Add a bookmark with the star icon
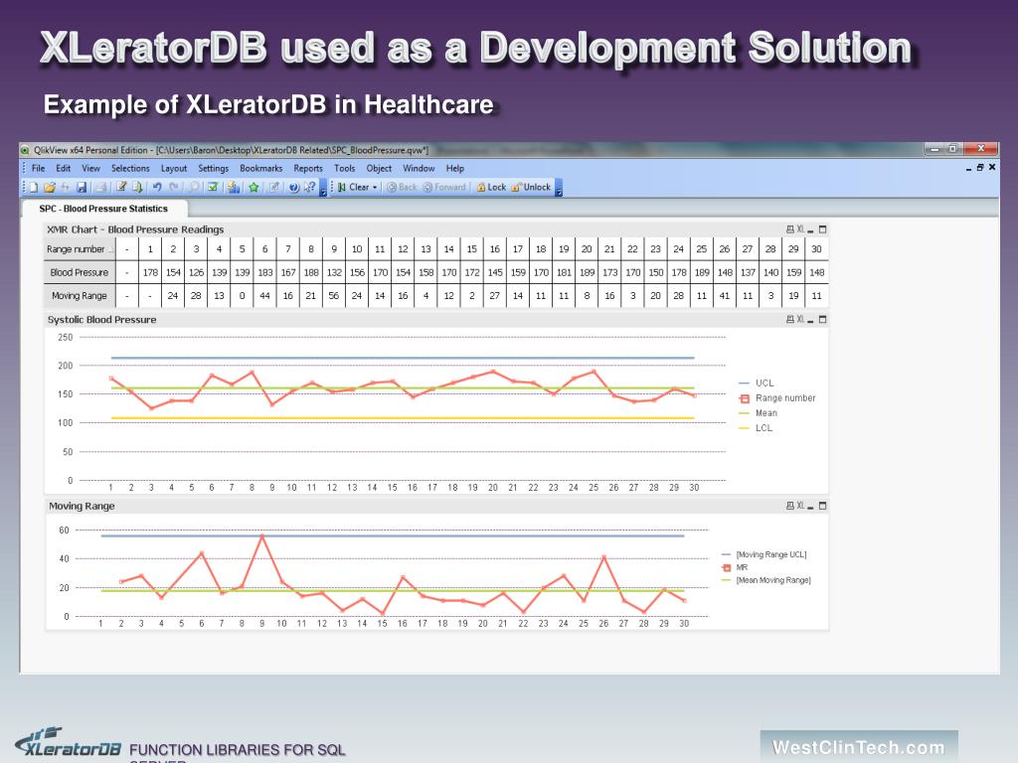 [254, 188]
